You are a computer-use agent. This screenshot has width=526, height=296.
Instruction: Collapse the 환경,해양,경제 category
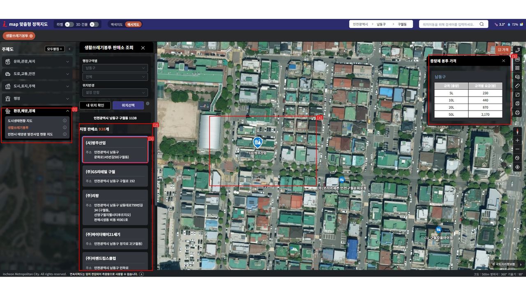pos(67,111)
